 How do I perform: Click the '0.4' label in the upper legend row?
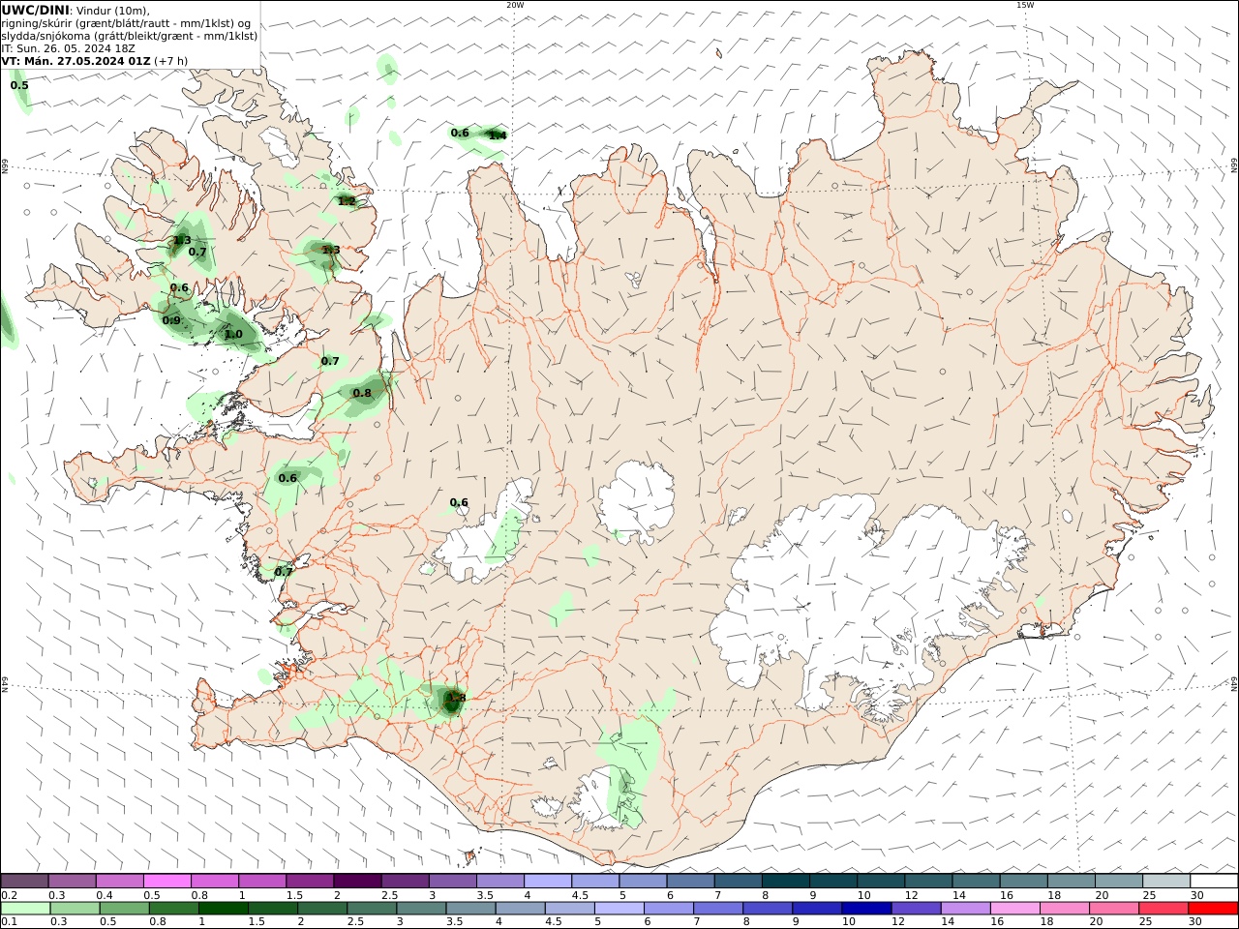104,895
